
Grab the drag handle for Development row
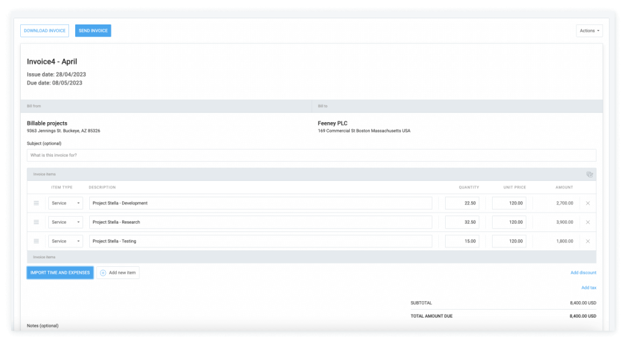[36, 203]
